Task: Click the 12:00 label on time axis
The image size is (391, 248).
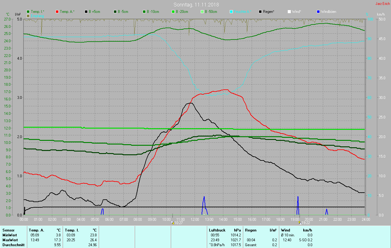Action: click(x=195, y=219)
